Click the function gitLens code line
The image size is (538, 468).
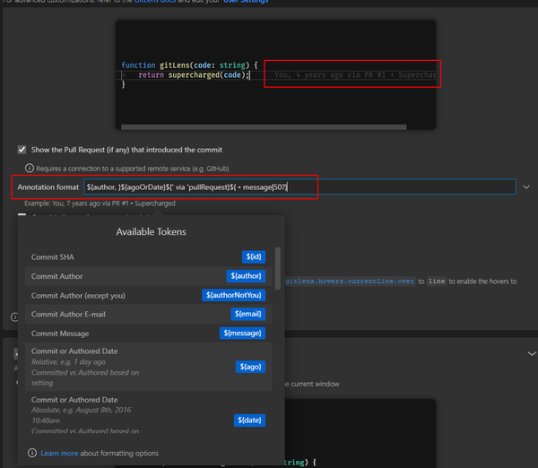click(189, 65)
